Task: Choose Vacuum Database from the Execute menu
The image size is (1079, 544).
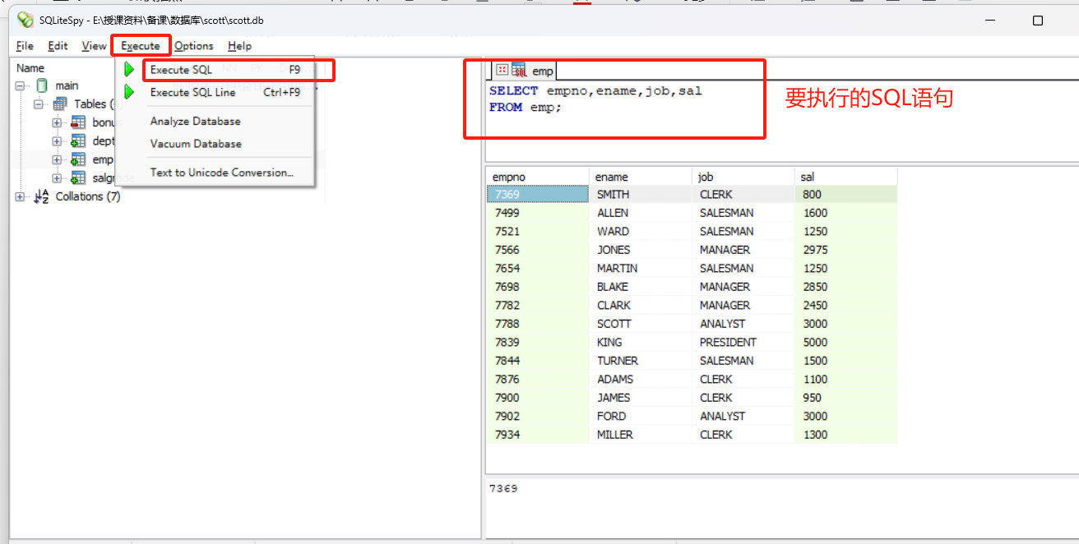Action: [194, 143]
